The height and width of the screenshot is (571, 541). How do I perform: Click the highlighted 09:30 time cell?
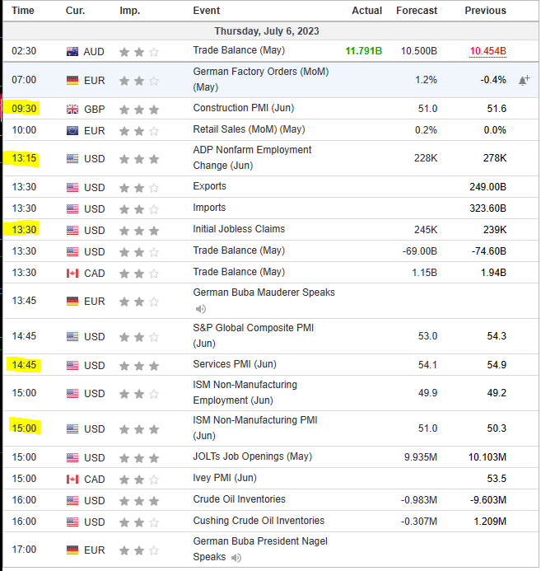click(23, 109)
